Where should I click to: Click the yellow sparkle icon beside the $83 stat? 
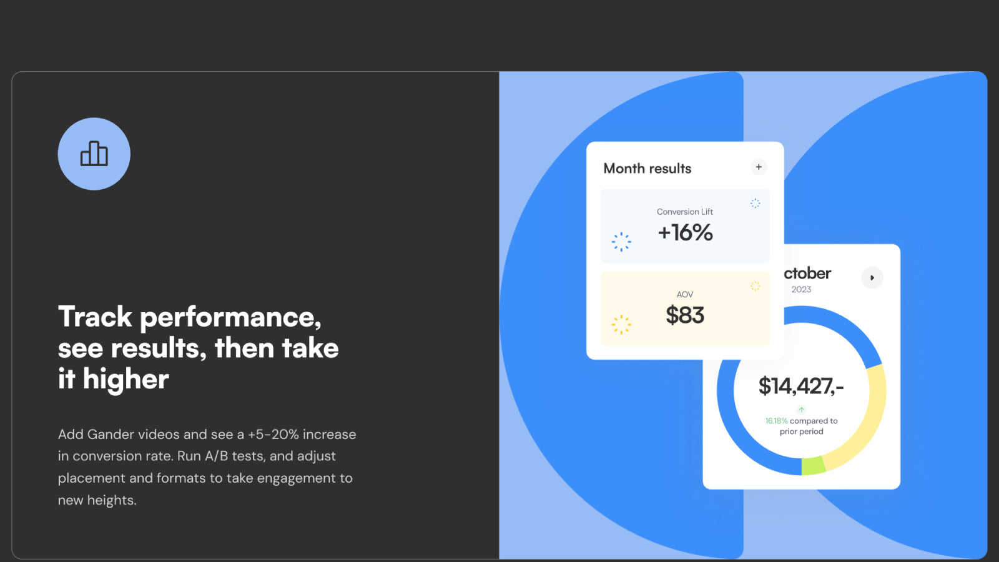[x=621, y=323]
